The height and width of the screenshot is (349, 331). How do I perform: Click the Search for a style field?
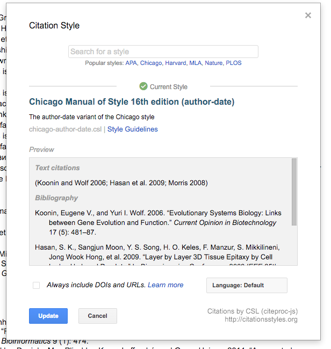pos(163,52)
